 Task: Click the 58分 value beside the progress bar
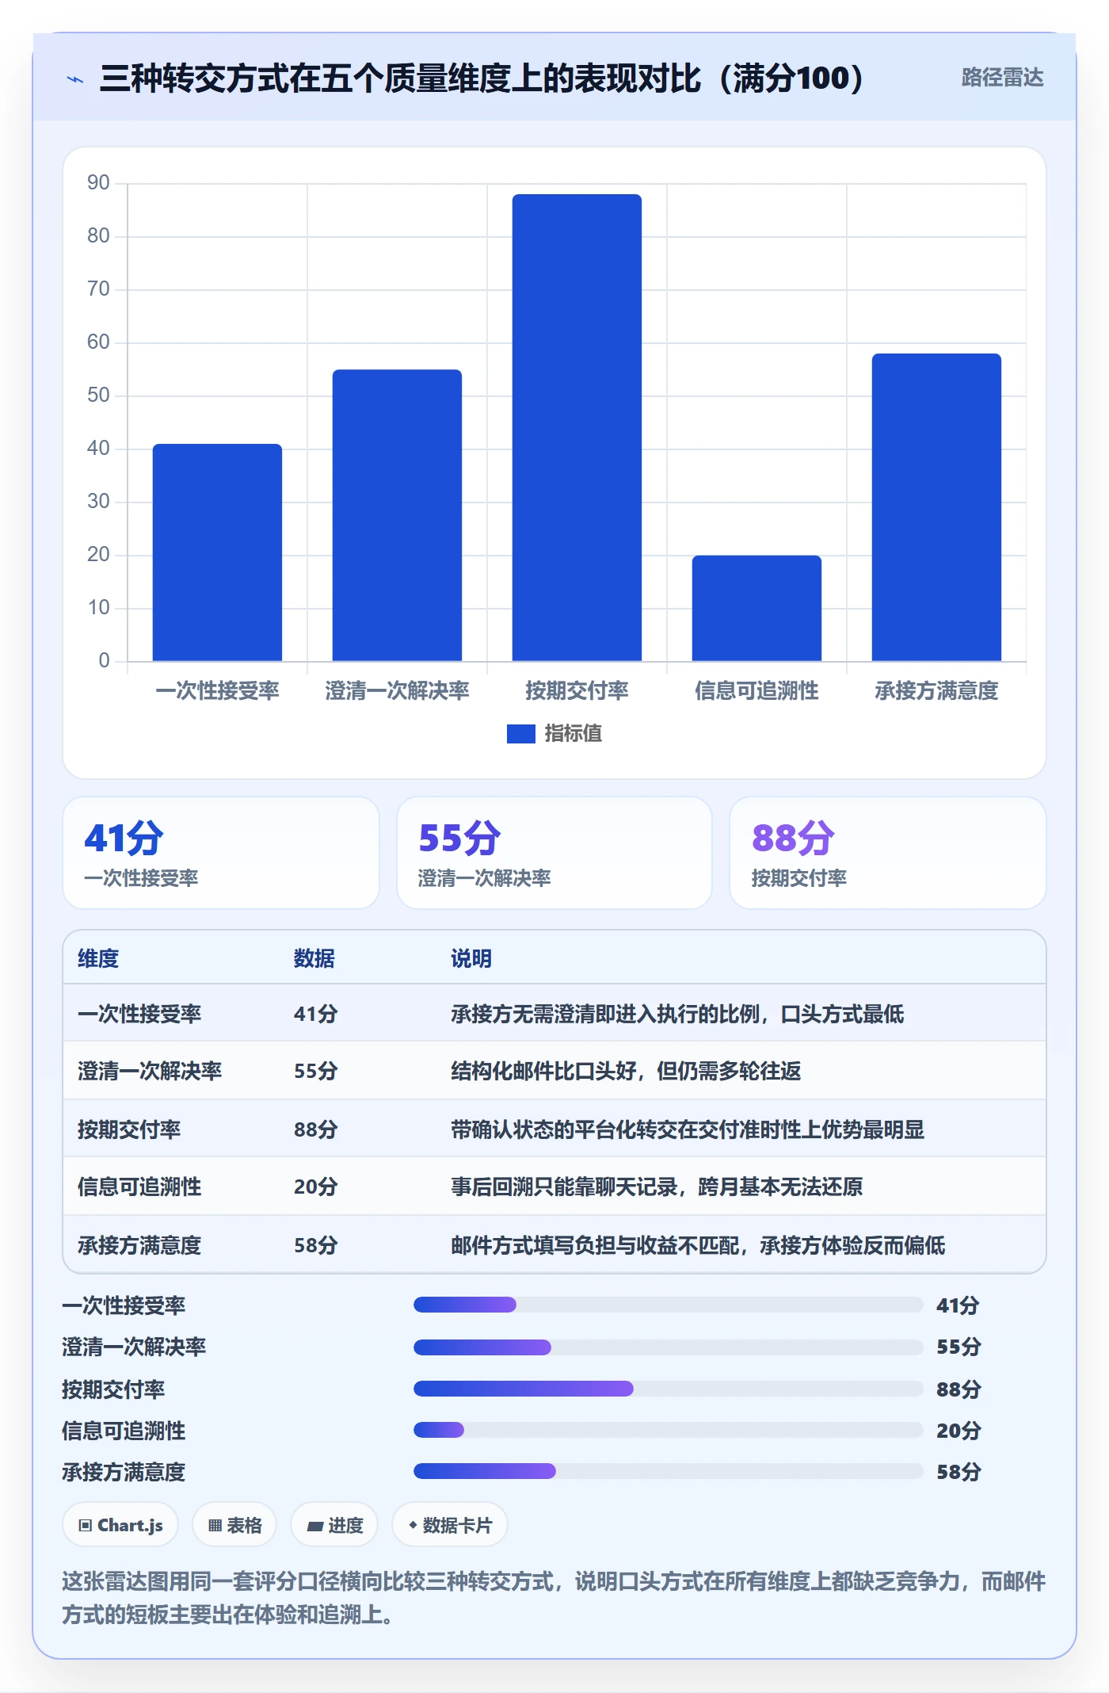958,1472
